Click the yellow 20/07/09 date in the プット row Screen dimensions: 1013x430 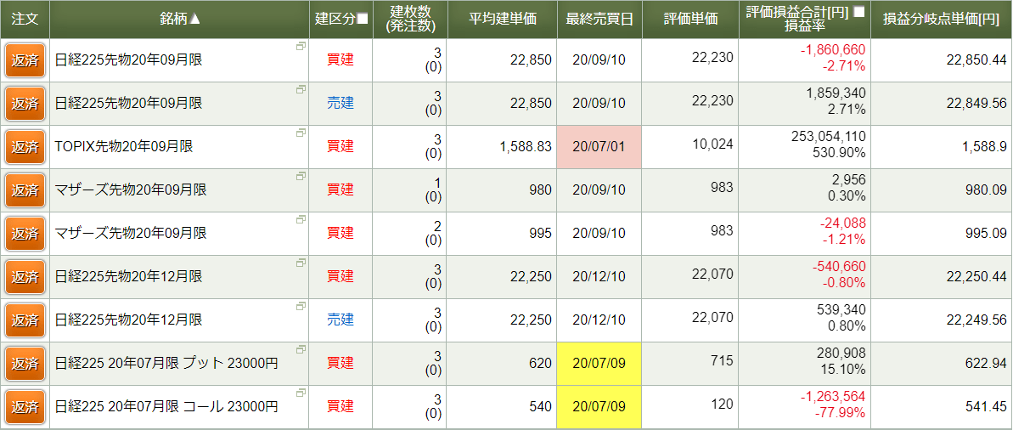click(x=599, y=364)
